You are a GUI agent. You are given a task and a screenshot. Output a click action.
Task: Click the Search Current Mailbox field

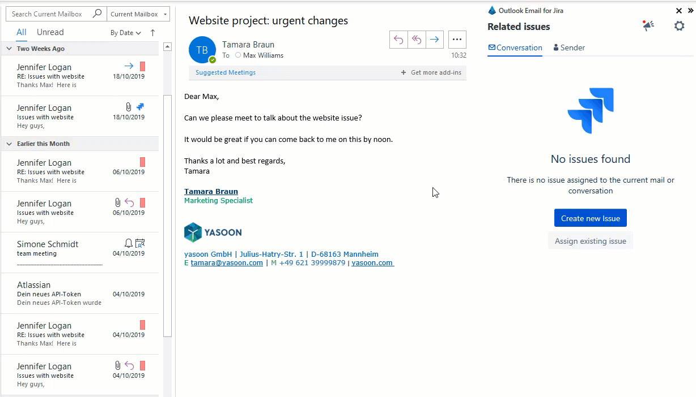click(48, 14)
